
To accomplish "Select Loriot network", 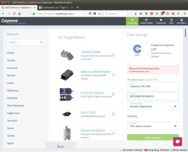I will coord(10,83).
